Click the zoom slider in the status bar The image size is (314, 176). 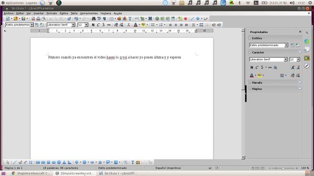(x=283, y=168)
